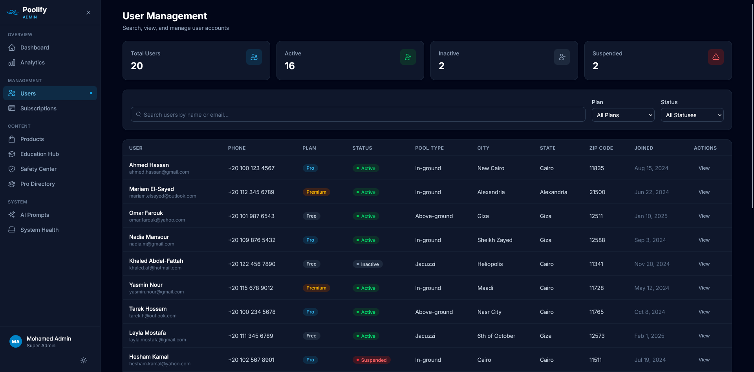Click the Poolify wave logo icon
Screen dimensions: 754x372
[x=13, y=13]
